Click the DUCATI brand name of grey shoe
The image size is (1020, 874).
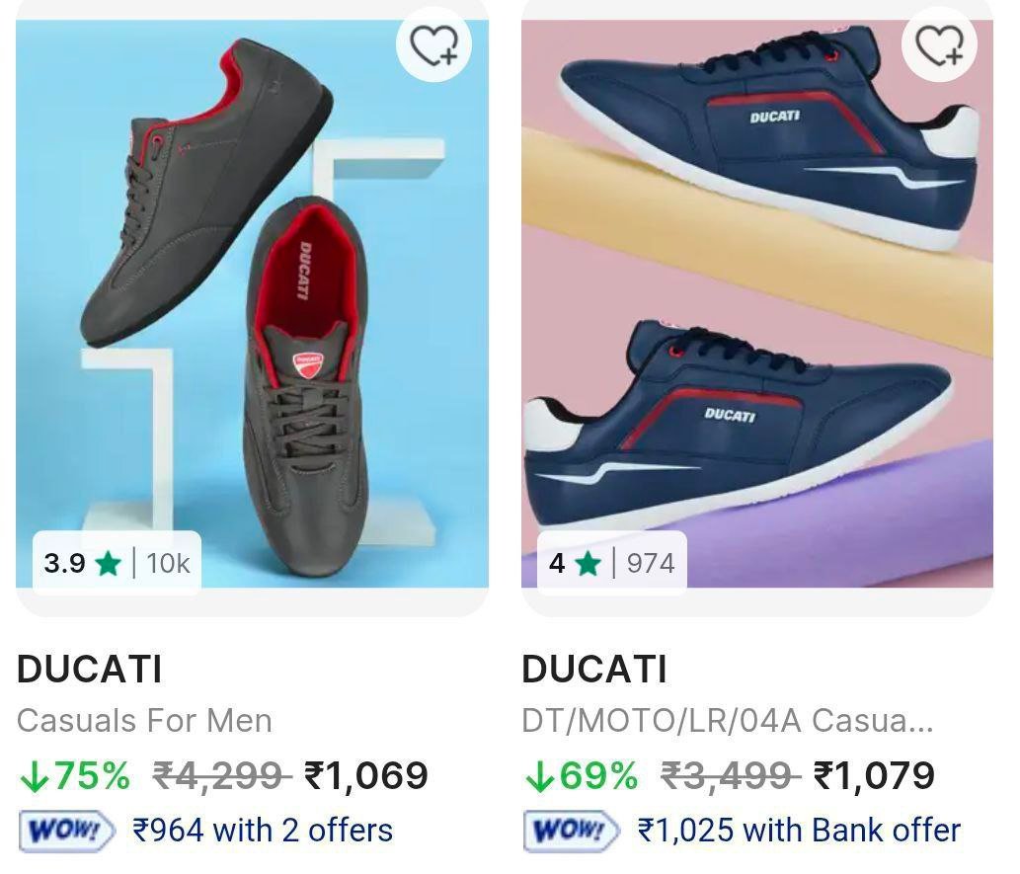pyautogui.click(x=89, y=670)
